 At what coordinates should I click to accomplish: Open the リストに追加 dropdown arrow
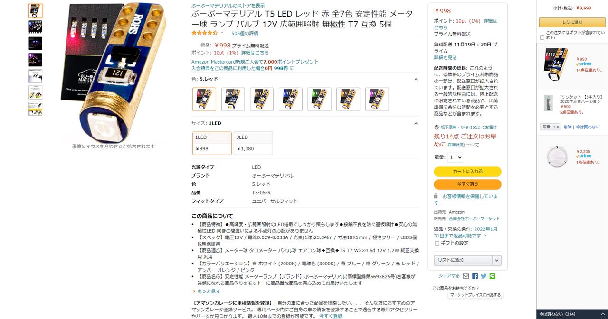click(497, 260)
